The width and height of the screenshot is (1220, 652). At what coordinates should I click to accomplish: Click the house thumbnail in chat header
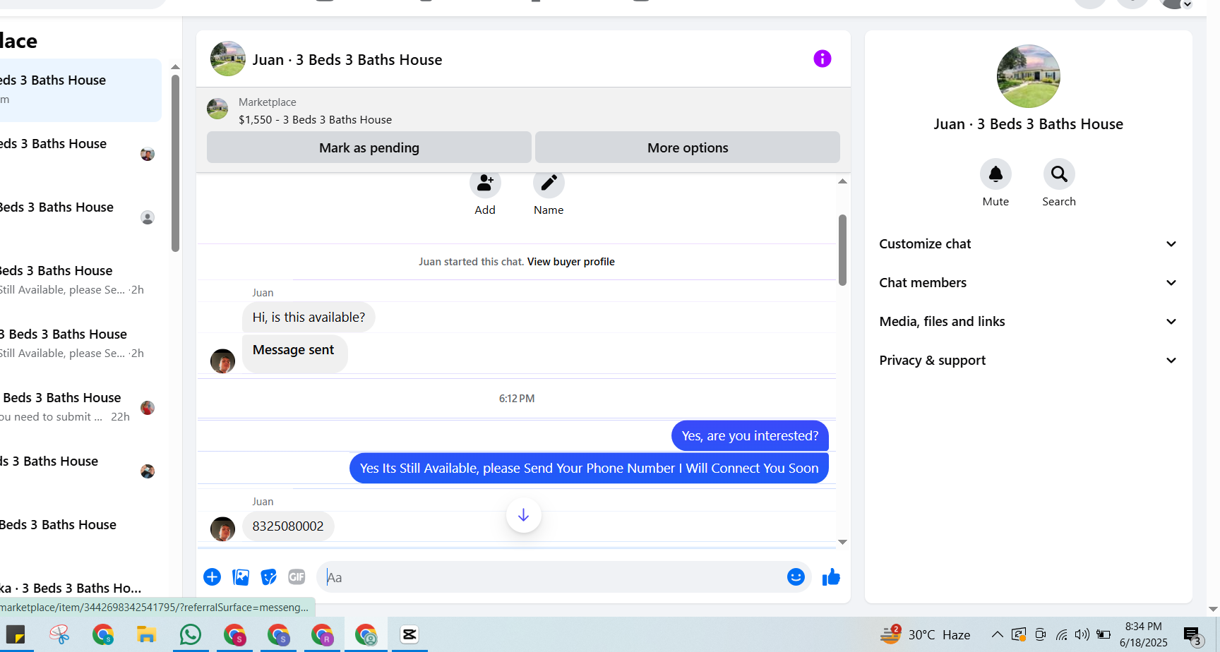(x=228, y=59)
